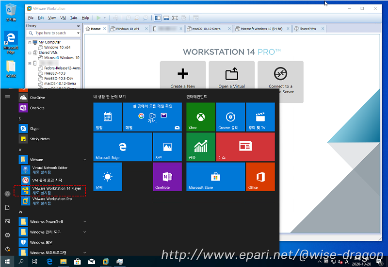Viewport: 388px width, 267px height.
Task: Open the Microsoft Edge start tile
Action: coord(123,147)
